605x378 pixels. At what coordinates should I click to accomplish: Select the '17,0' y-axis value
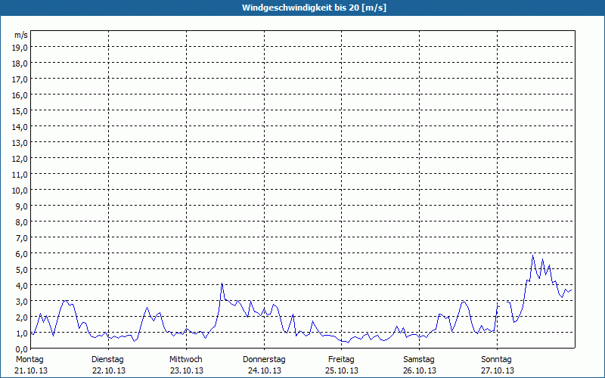pos(20,79)
